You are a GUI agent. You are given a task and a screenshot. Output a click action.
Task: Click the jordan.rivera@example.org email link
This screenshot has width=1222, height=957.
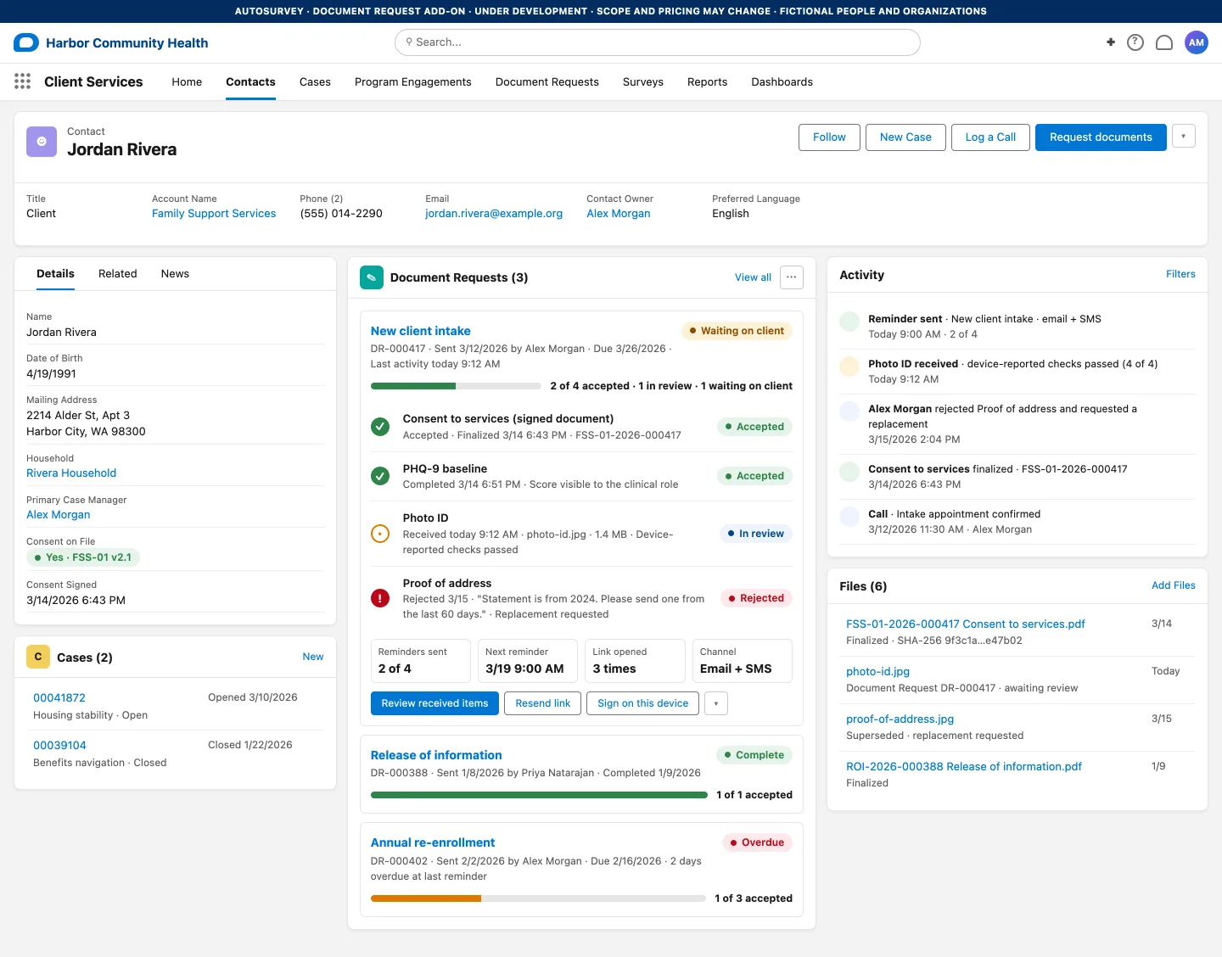click(x=494, y=214)
